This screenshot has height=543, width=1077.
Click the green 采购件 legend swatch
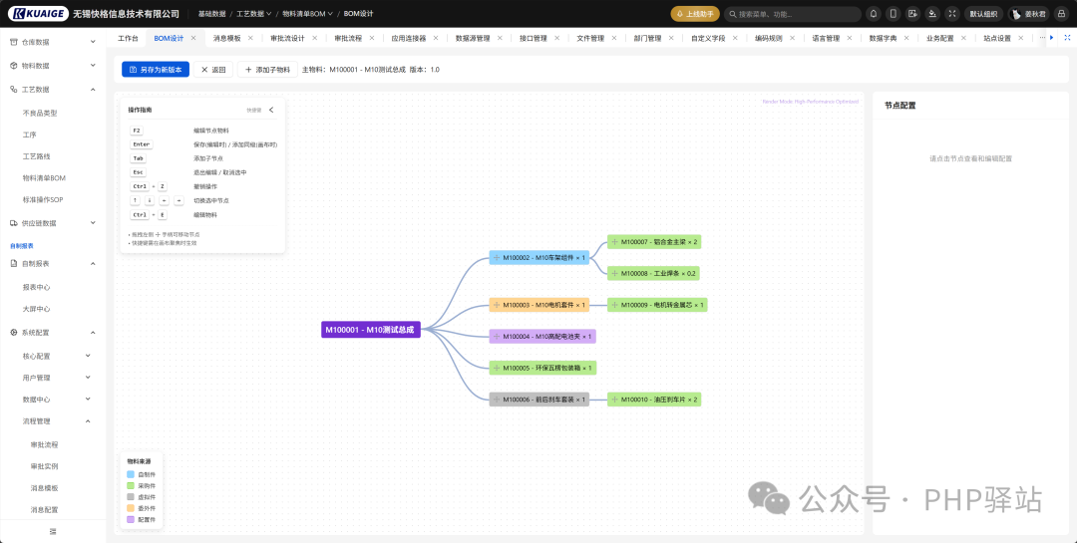132,485
